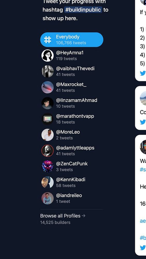Click the @iandreileo avatar
Screen dimensions: 146x259
48,198
